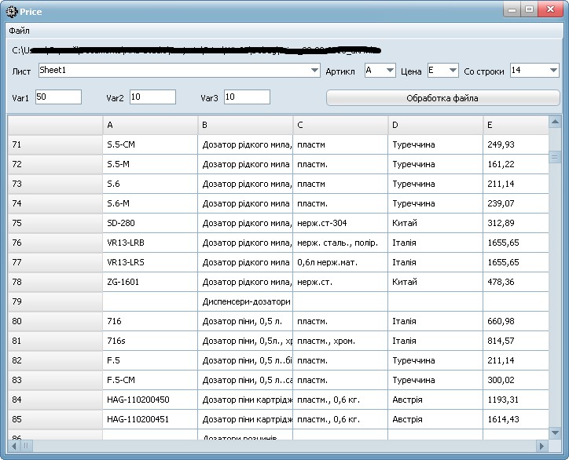
Task: Click the Обработка файла button
Action: pos(442,98)
